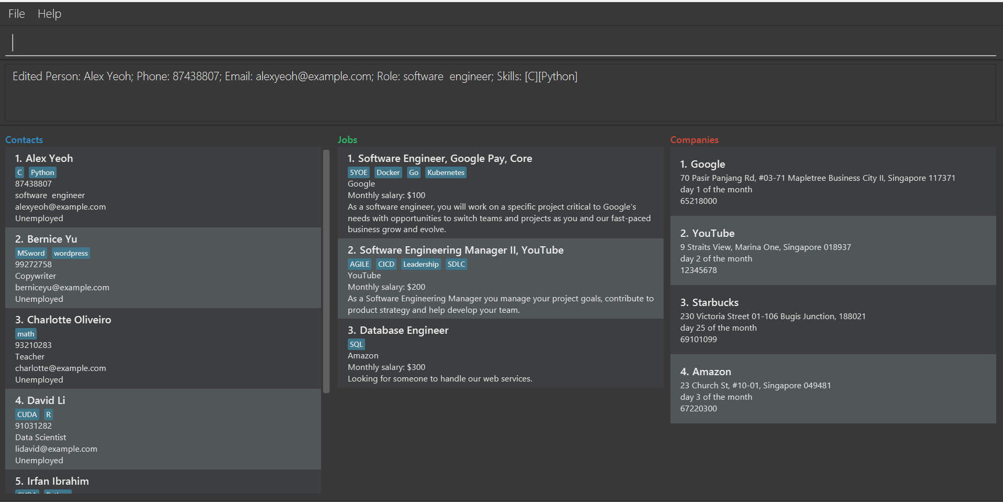Click the 'CICD' job tag

click(x=386, y=264)
